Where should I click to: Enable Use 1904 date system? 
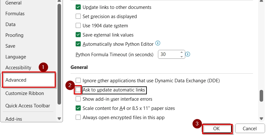78,25
